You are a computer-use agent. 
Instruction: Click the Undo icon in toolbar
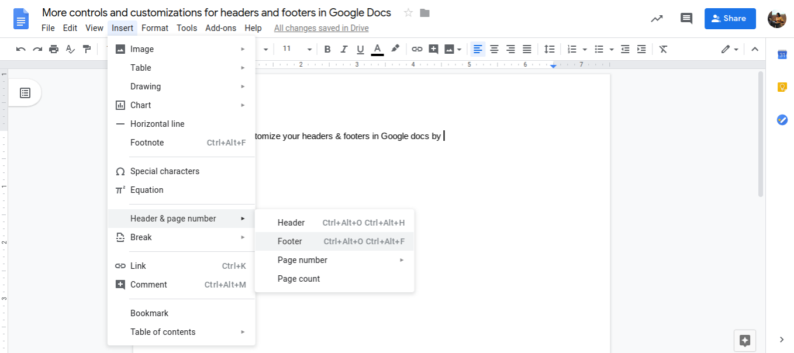point(21,49)
